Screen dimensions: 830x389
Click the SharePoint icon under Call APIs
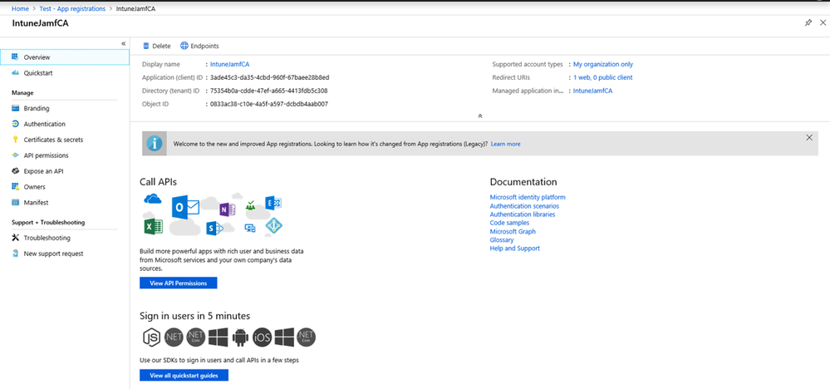[214, 229]
